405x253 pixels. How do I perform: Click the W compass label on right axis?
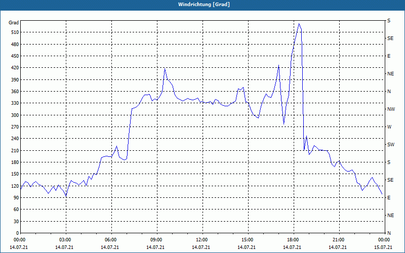pos(389,127)
